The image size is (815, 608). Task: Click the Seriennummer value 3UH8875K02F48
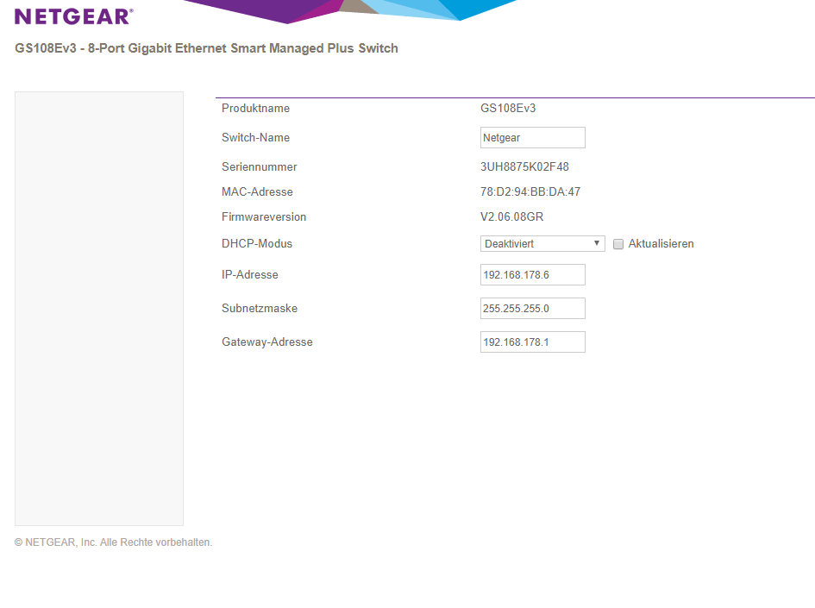point(524,167)
